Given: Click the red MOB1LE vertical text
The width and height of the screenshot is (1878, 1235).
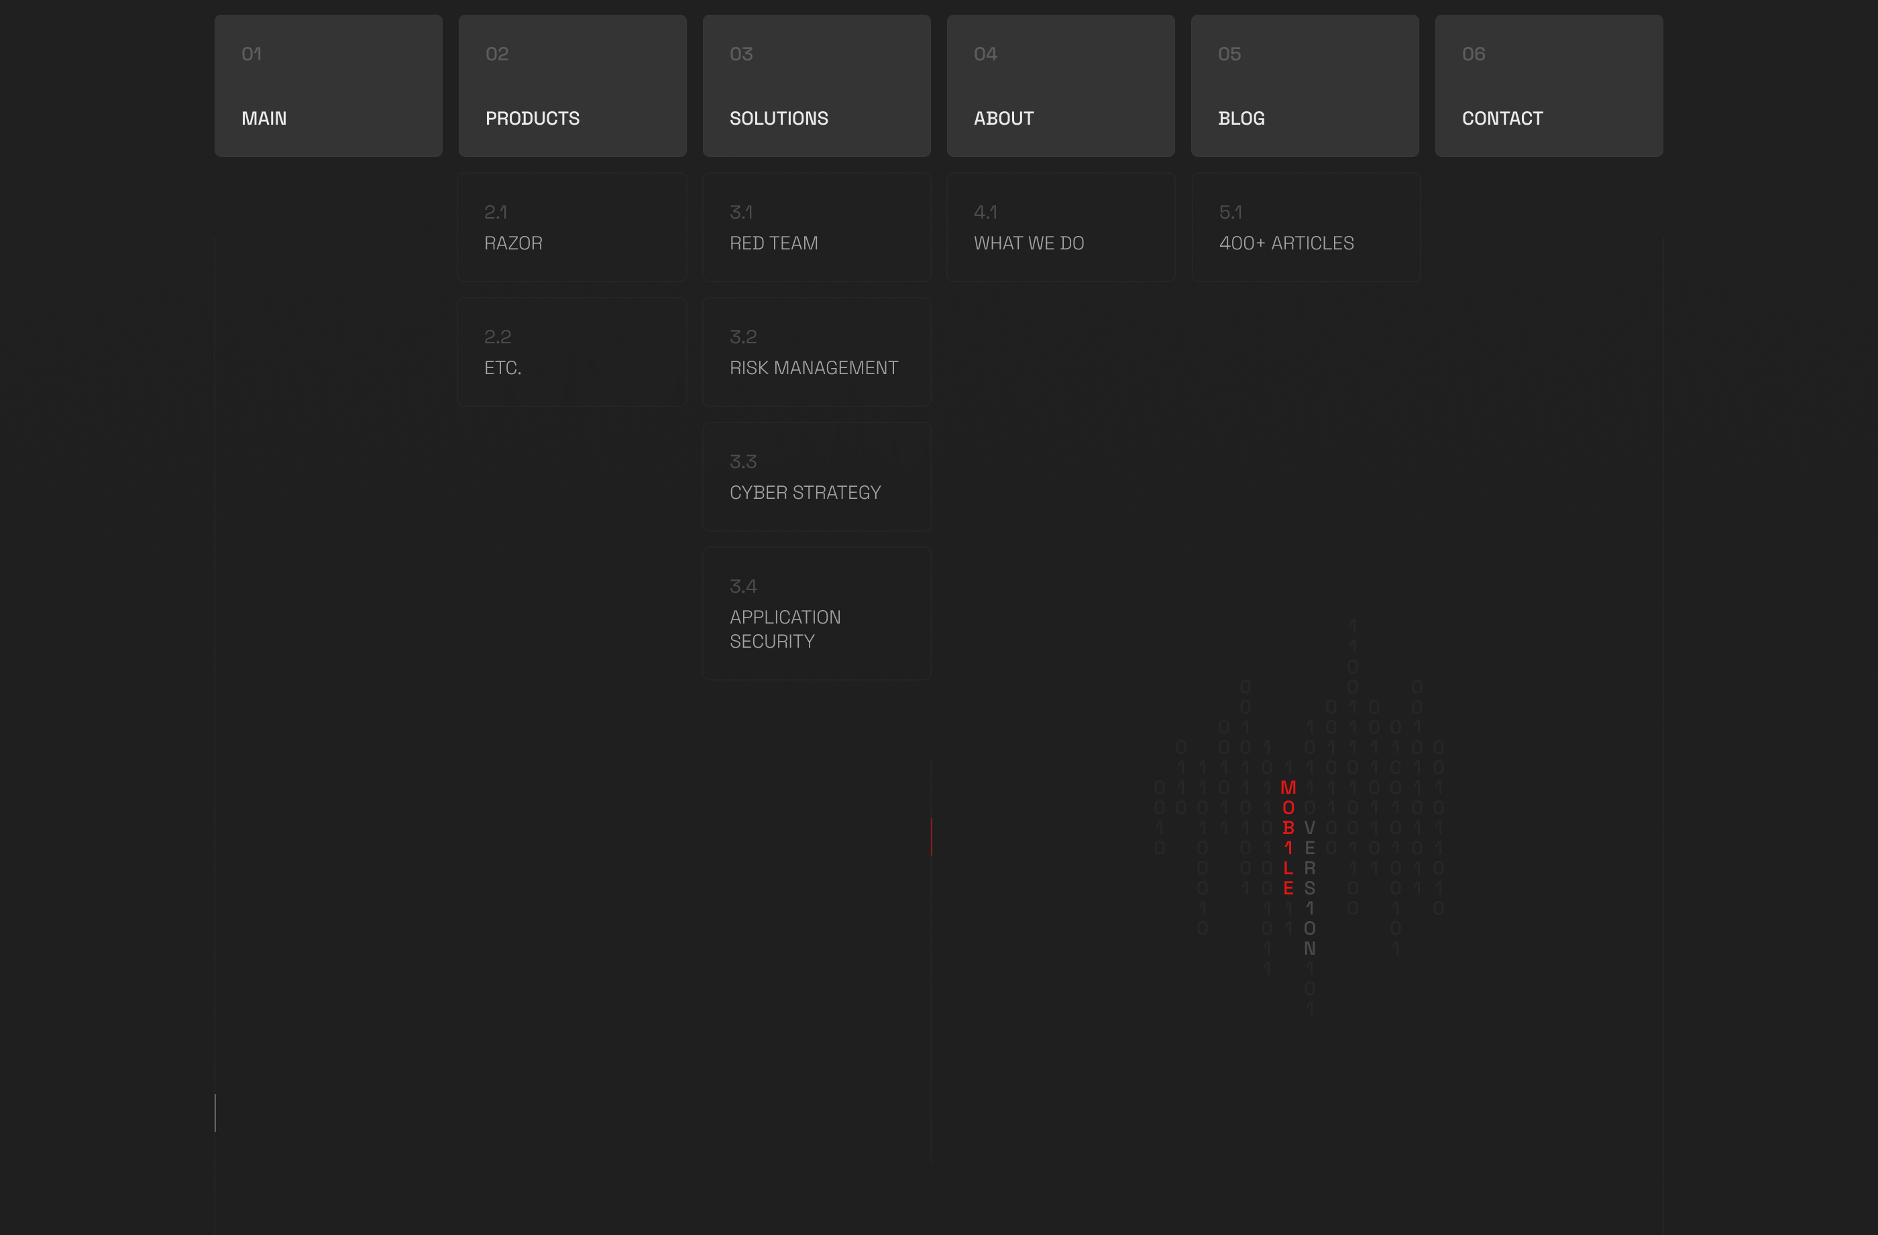Looking at the screenshot, I should 1288,837.
